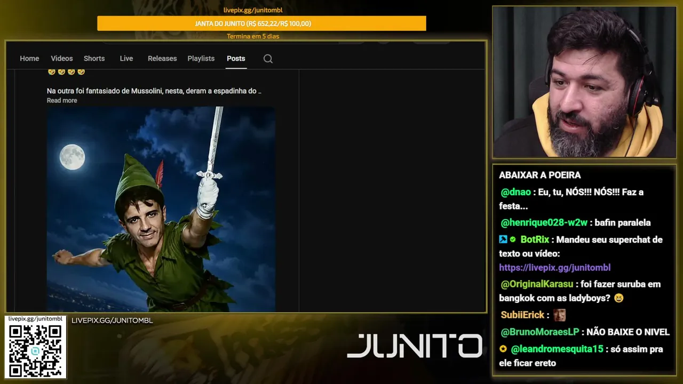This screenshot has height=384, width=683.
Task: Click the livepix QR code
Action: click(35, 350)
